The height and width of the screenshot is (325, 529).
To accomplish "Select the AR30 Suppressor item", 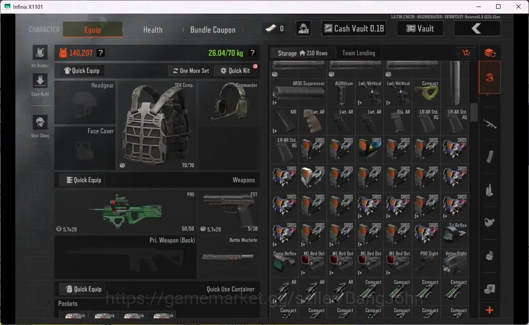I will [299, 93].
